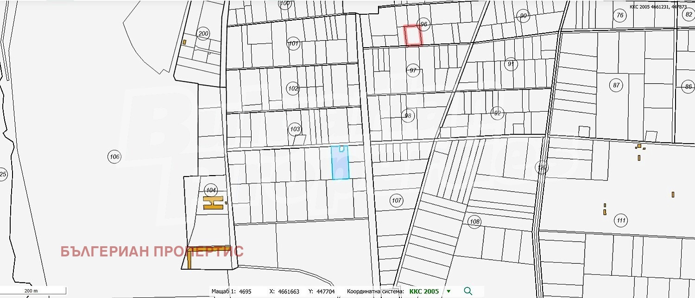Viewport: 695px width, 298px height.
Task: Click the circled block label 108
Action: 474,221
